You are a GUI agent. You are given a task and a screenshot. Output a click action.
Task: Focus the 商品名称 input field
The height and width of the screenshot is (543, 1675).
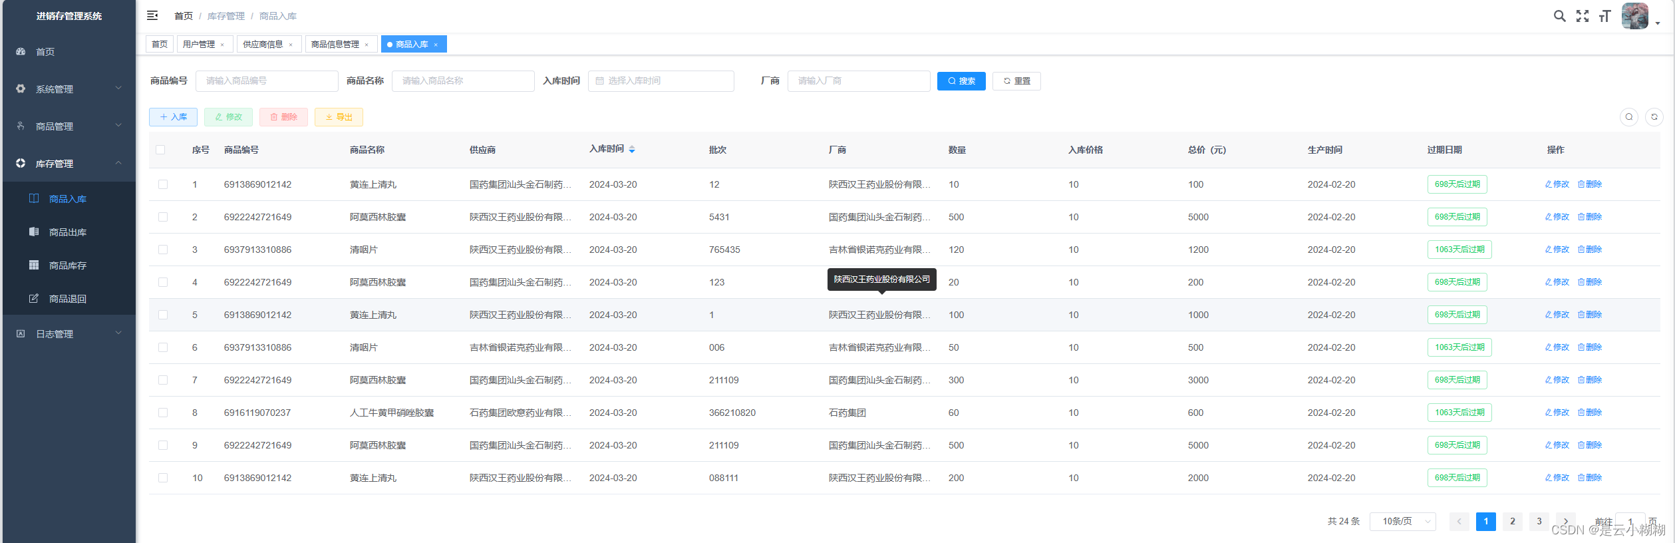tap(463, 81)
